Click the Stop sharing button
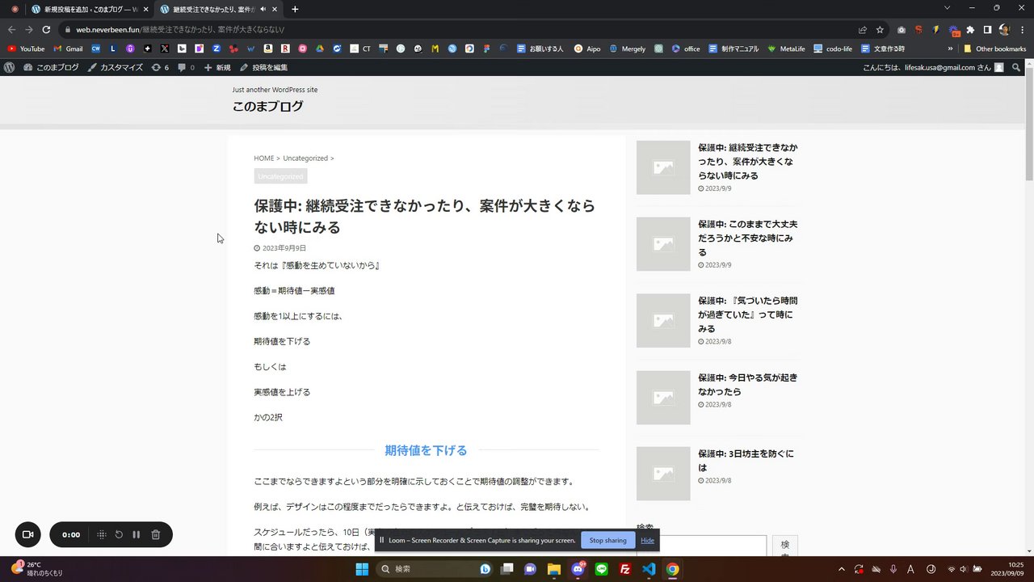 tap(607, 540)
